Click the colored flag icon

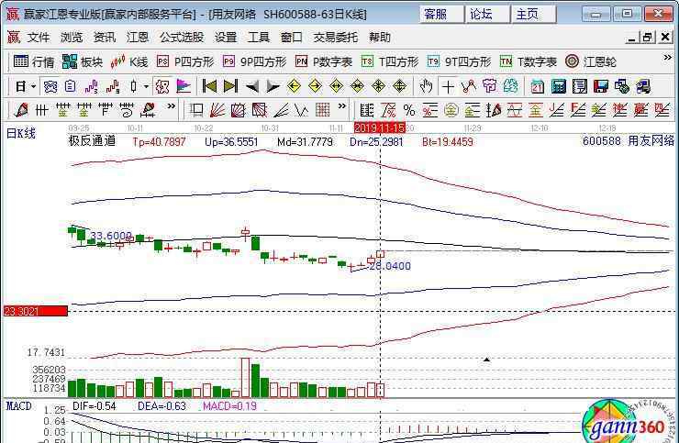[x=184, y=86]
